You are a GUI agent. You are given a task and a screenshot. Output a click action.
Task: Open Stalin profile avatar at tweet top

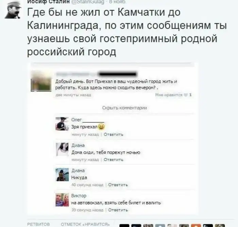pos(13,10)
